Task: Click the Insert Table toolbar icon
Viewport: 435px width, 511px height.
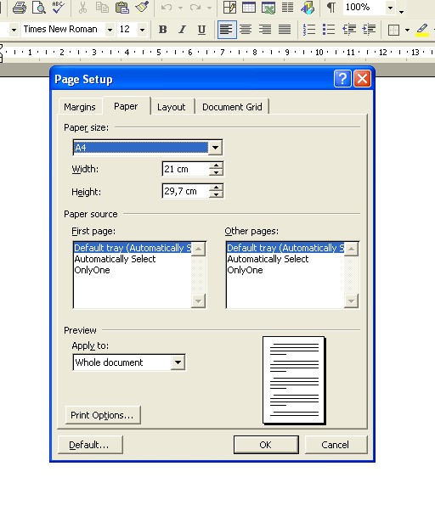Action: point(249,7)
